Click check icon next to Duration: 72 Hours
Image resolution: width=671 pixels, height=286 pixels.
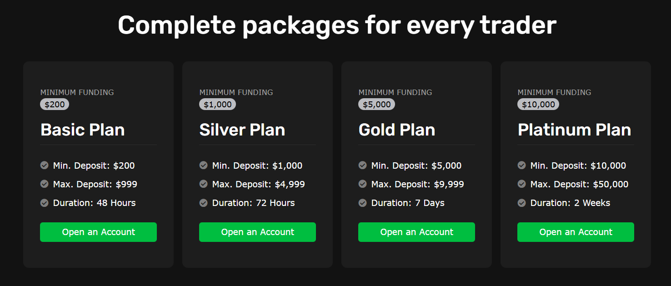pos(203,203)
